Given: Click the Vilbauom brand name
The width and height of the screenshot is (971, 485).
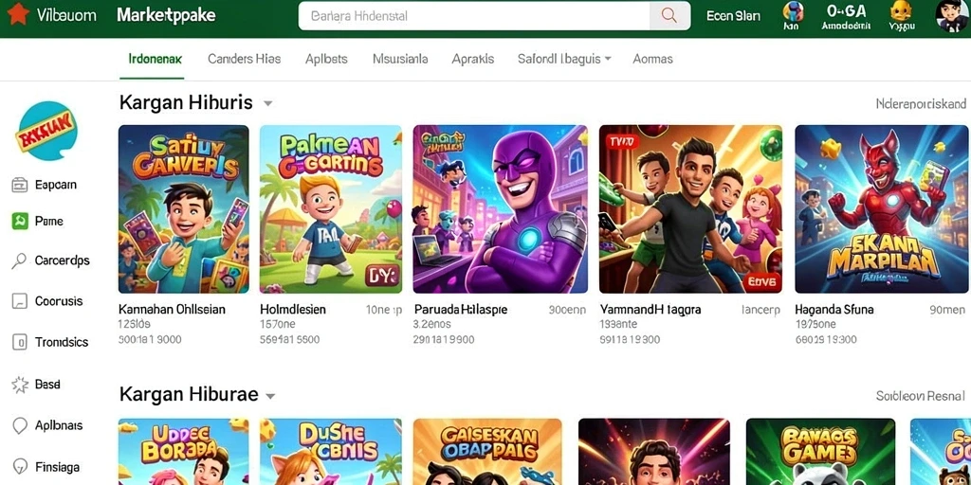Looking at the screenshot, I should (66, 15).
